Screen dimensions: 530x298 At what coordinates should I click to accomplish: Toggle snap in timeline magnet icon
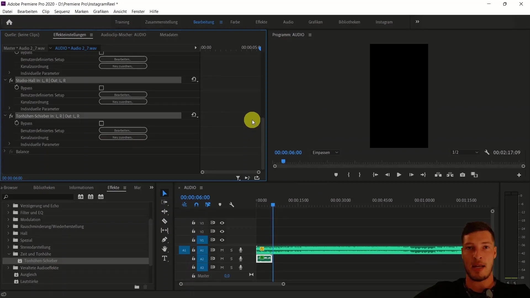pos(196,205)
